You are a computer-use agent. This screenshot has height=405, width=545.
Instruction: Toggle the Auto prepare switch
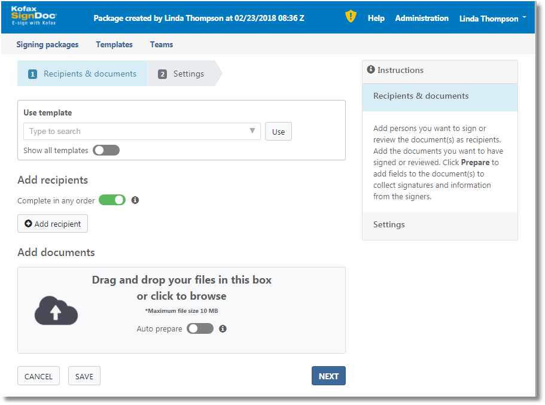pos(200,328)
